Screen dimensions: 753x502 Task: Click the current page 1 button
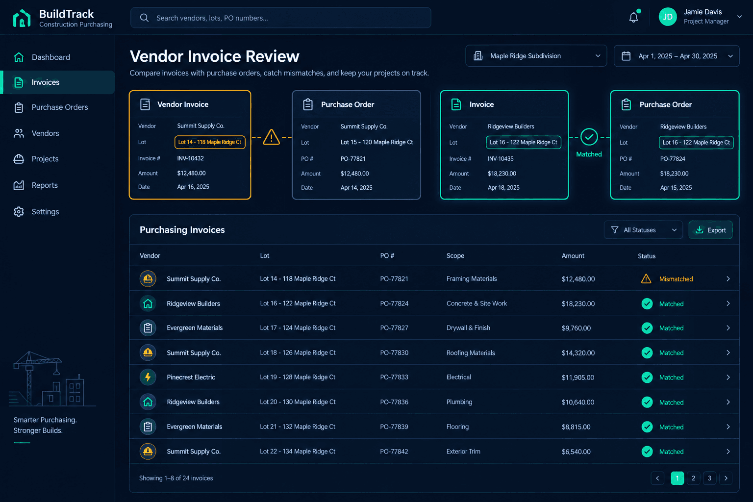678,478
